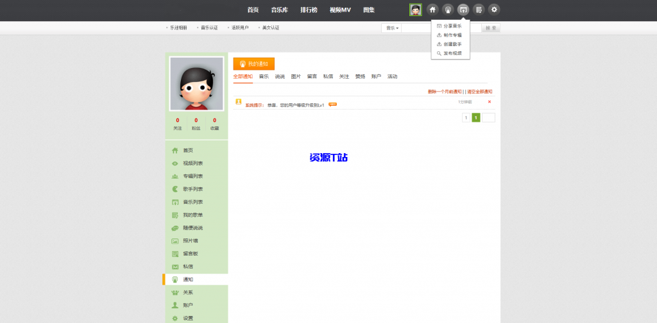Open 视频列表 in the sidebar

[192, 163]
